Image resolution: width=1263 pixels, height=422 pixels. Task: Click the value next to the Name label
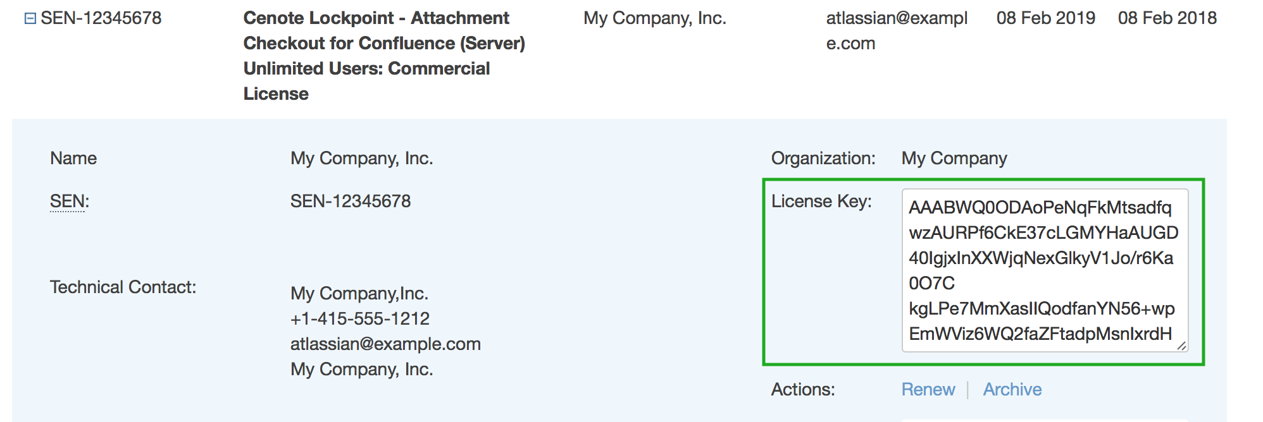pos(361,158)
